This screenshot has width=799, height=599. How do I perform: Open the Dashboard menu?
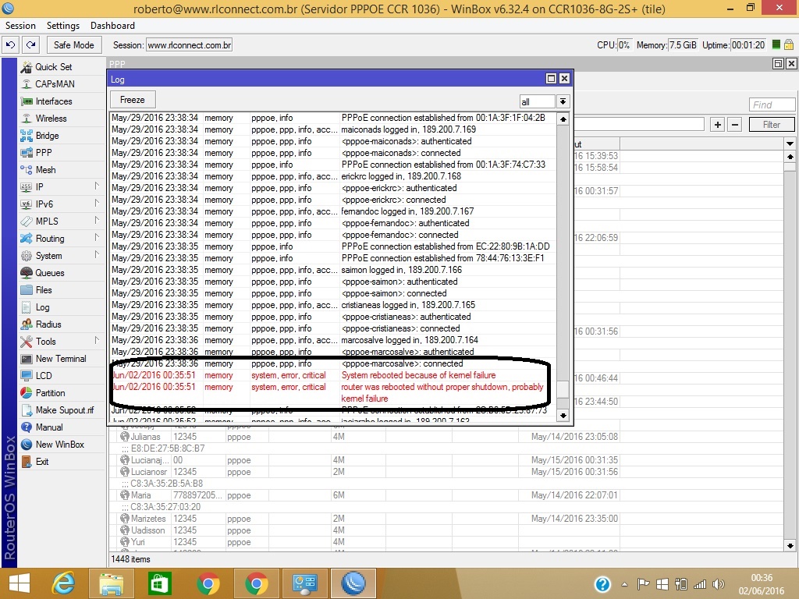pyautogui.click(x=112, y=26)
